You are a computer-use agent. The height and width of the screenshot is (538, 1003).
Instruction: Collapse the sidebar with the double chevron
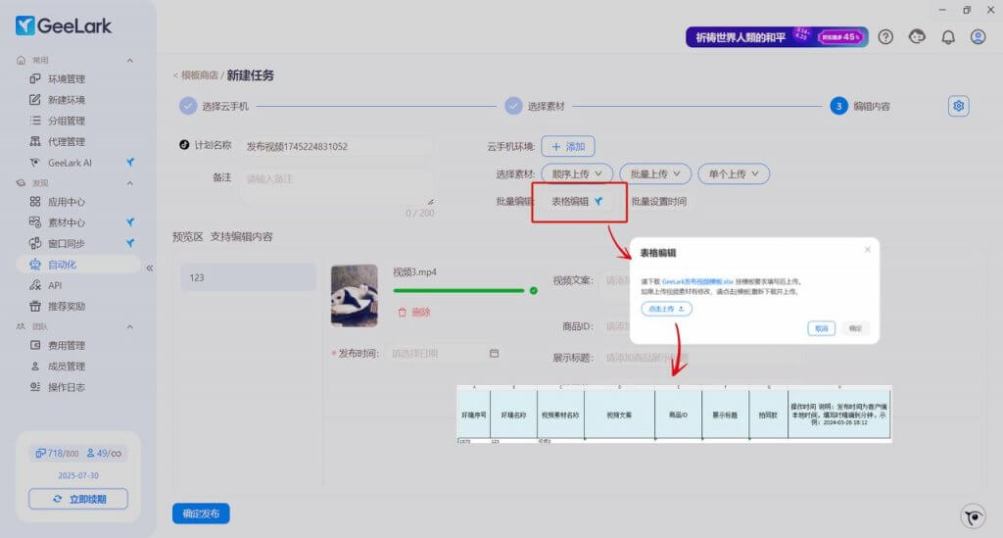click(150, 268)
